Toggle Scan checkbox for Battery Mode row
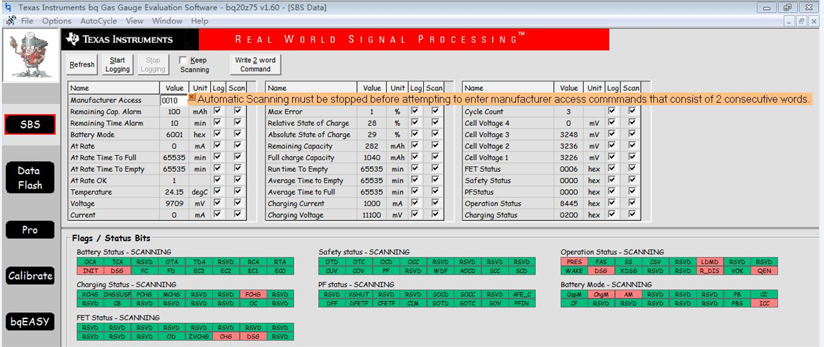Screen dimensions: 824x347 (238, 134)
